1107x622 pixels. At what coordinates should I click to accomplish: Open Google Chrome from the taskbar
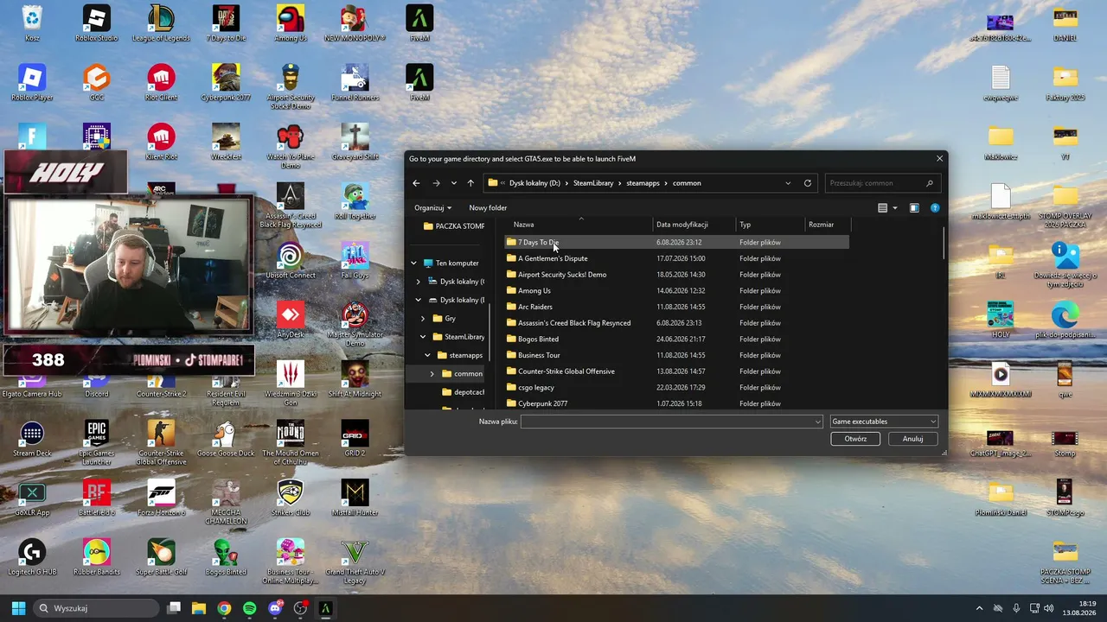click(224, 608)
